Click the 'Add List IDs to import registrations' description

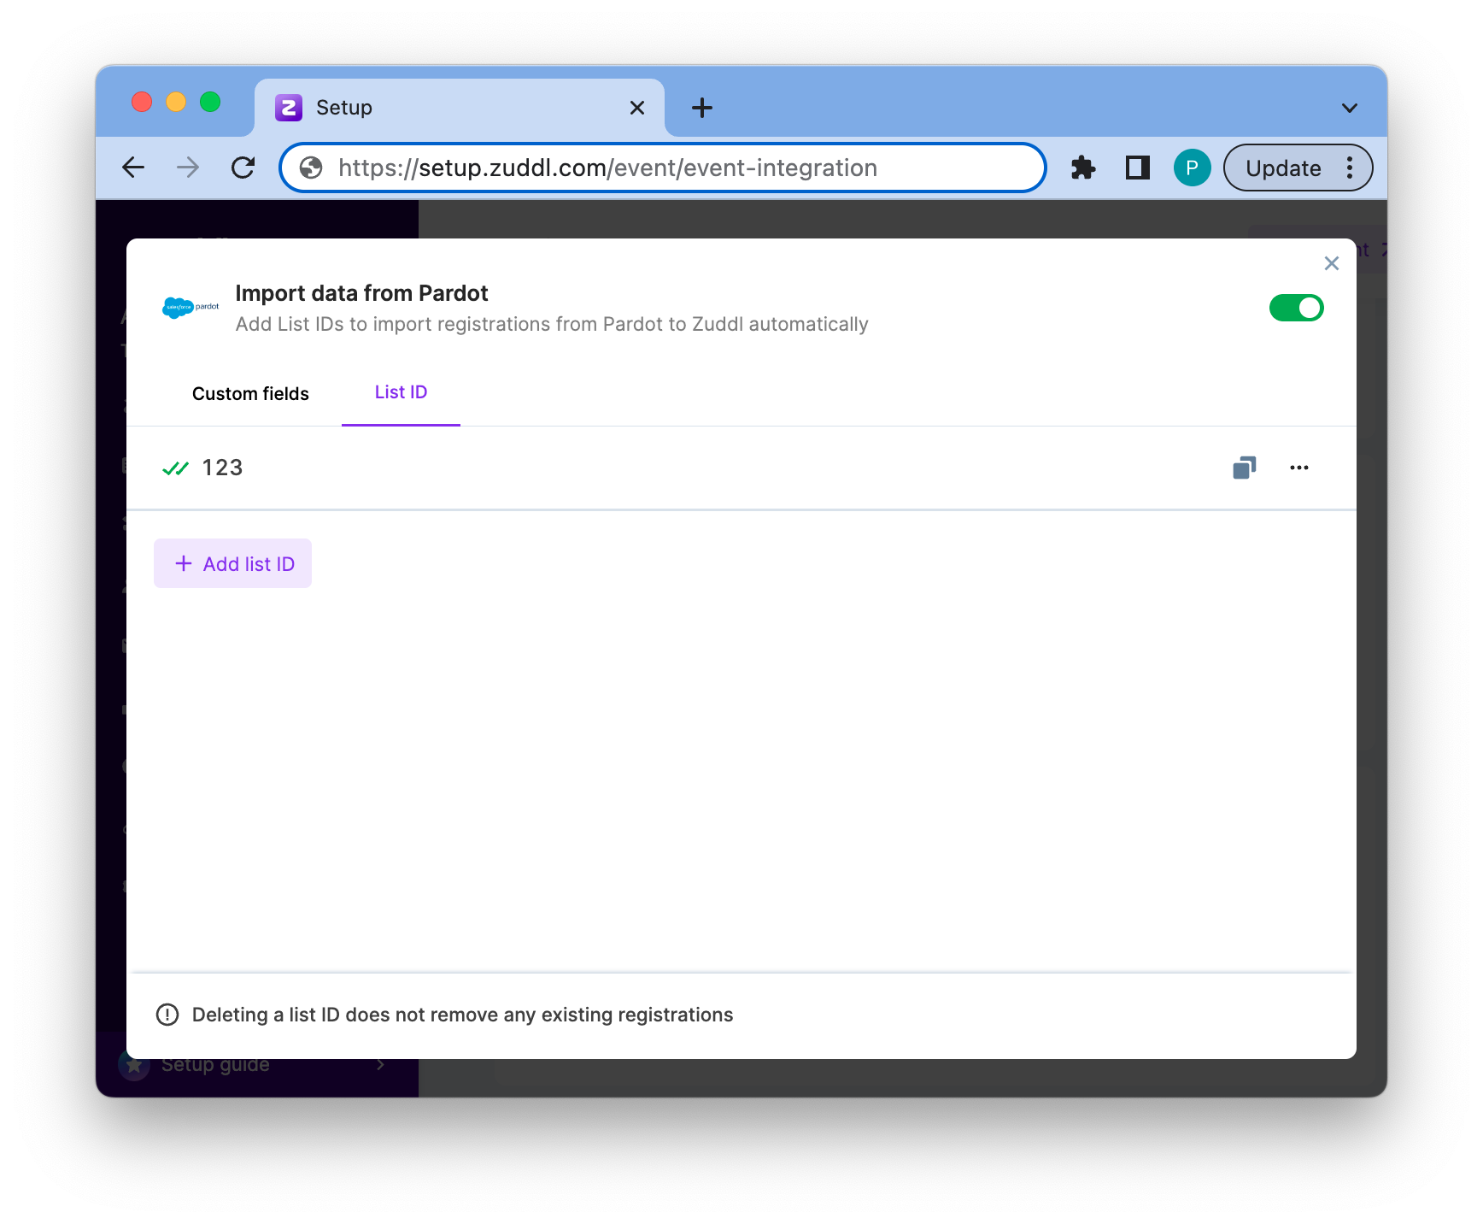click(552, 325)
